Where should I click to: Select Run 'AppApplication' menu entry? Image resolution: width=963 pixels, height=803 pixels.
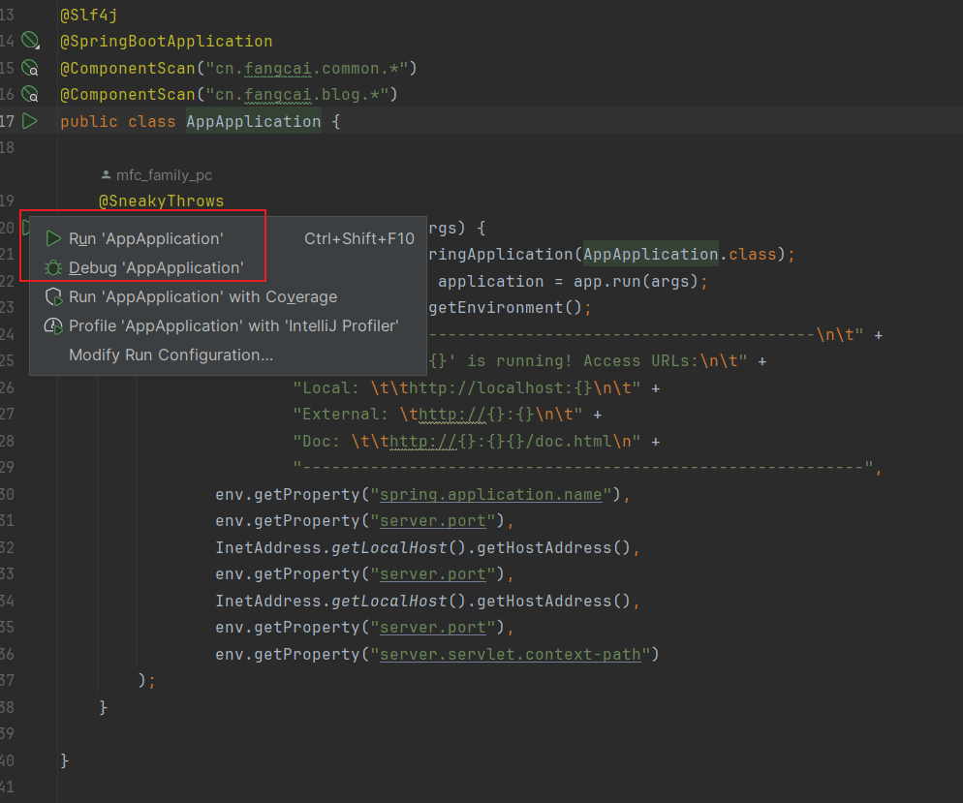[x=228, y=238]
